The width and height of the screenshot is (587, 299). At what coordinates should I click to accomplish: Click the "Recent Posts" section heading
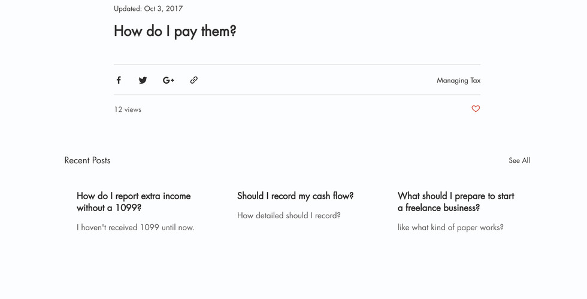point(87,160)
